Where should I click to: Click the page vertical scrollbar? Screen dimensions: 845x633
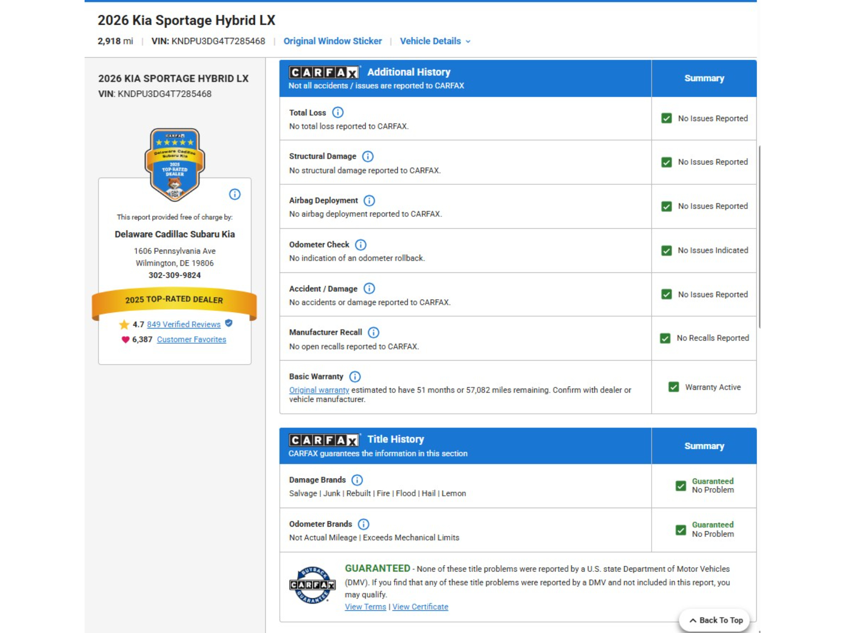(759, 237)
